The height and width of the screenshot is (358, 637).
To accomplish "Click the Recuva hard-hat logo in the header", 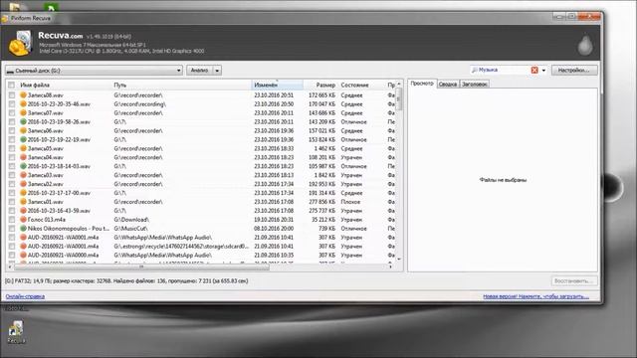I will [x=20, y=43].
